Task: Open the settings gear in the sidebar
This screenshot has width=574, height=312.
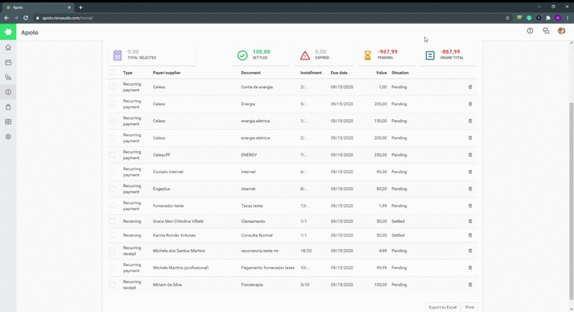Action: click(8, 136)
